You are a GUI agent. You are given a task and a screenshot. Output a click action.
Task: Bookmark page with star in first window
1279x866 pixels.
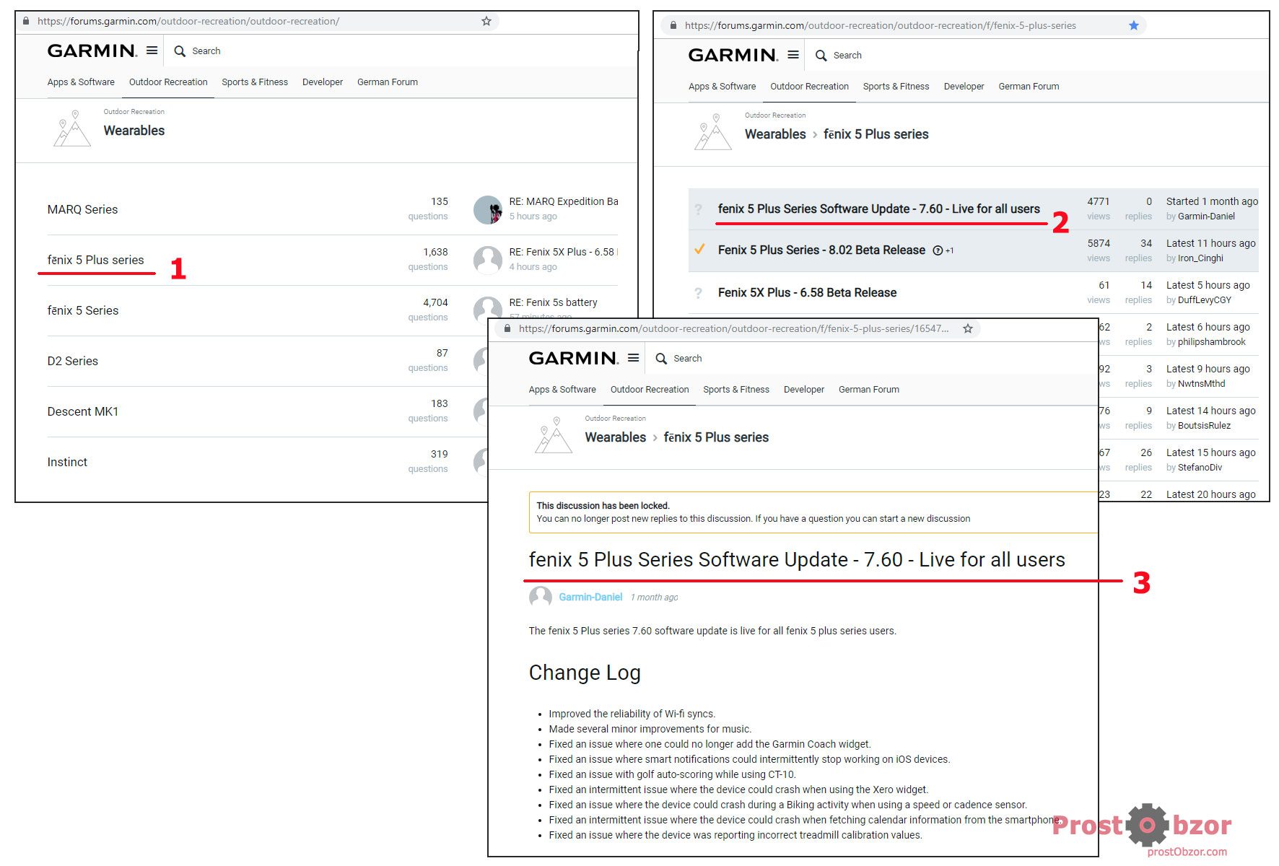point(486,21)
